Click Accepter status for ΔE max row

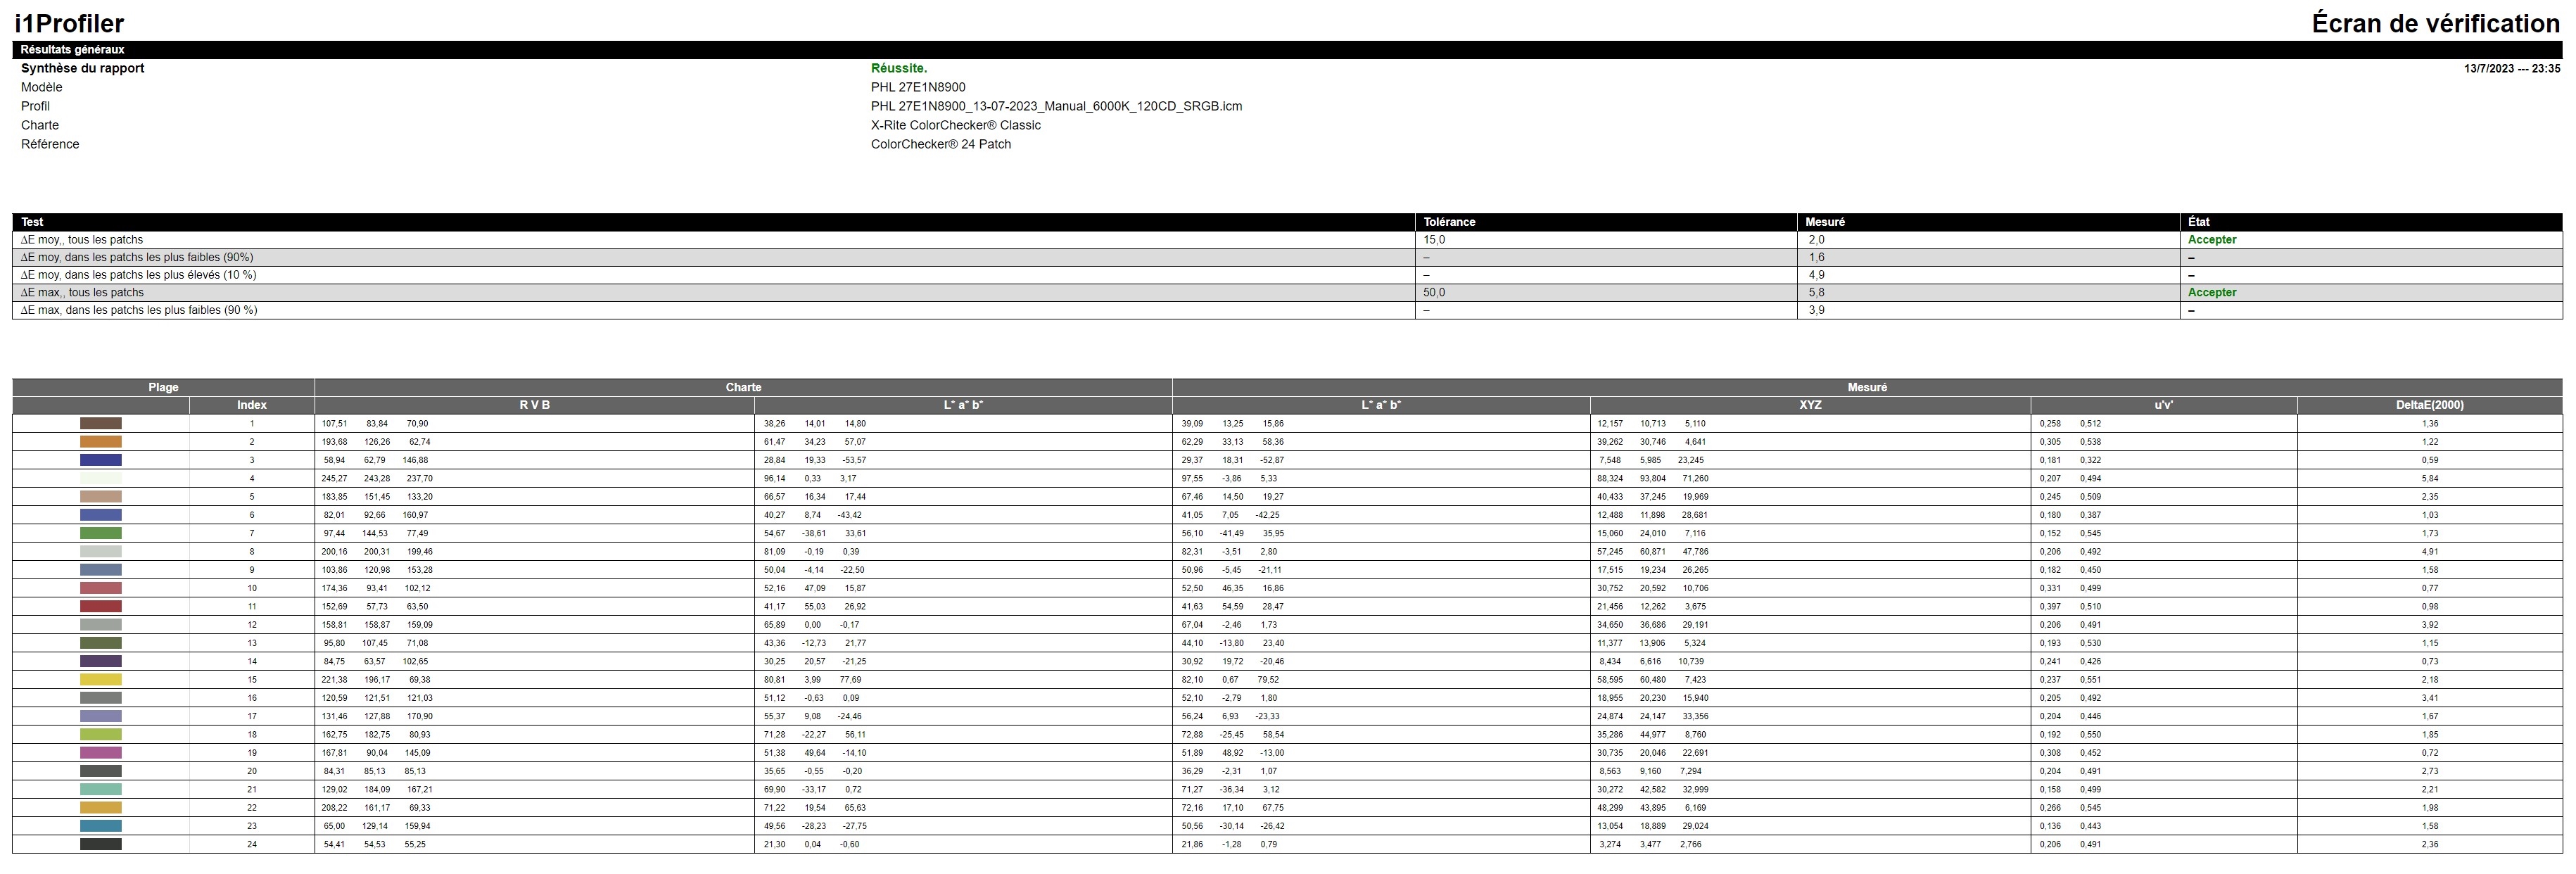2211,292
